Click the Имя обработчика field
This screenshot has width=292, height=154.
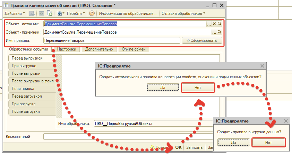pyautogui.click(x=154, y=124)
